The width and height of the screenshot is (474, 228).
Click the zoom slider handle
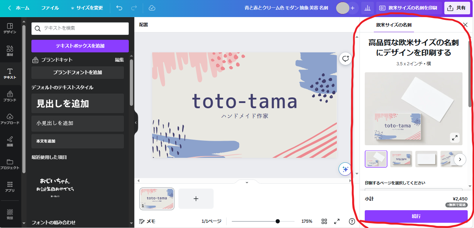[x=277, y=221]
